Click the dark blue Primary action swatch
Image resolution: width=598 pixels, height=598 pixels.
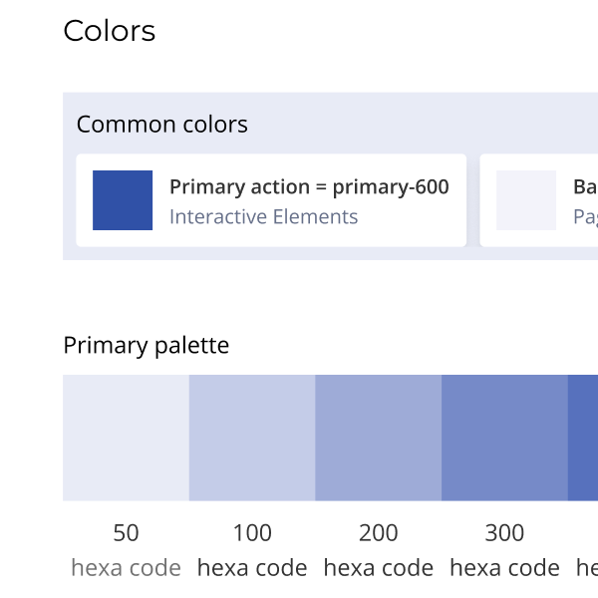click(123, 200)
